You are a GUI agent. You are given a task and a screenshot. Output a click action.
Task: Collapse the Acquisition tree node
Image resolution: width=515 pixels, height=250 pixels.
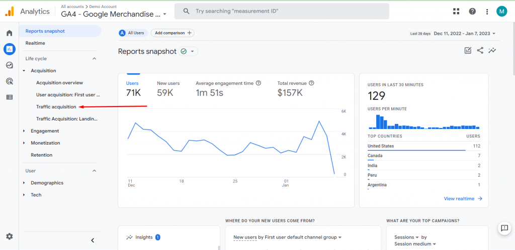click(x=24, y=71)
